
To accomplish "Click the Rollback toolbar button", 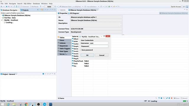I will [34, 6].
